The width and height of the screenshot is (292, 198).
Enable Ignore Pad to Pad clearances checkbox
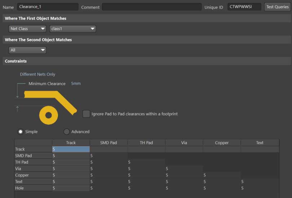[x=86, y=114]
